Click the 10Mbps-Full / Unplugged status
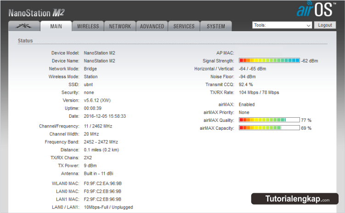The width and height of the screenshot is (345, 213). pyautogui.click(x=108, y=207)
